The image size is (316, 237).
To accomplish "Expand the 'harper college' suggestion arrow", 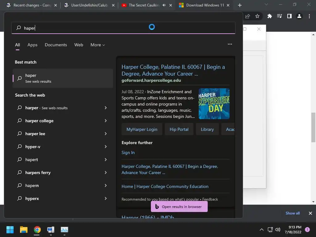I will click(x=106, y=121).
